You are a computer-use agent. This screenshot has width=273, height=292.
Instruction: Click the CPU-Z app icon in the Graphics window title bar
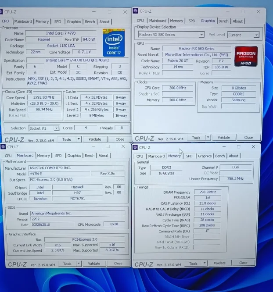(x=135, y=11)
